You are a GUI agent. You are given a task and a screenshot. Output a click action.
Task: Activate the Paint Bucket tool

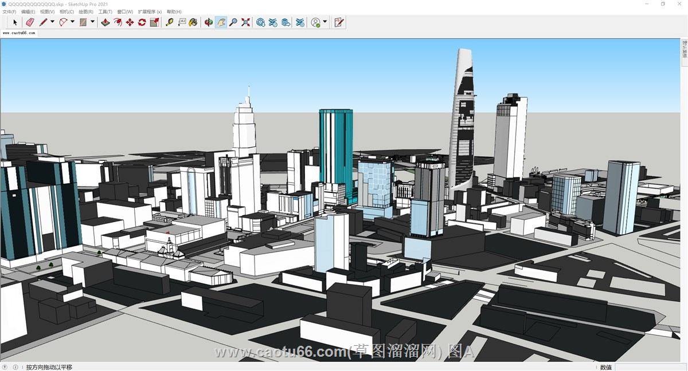193,22
